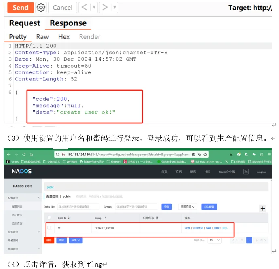Screen dimensions: 279x269
Task: Open the 首页 nav item
Action: [164, 172]
